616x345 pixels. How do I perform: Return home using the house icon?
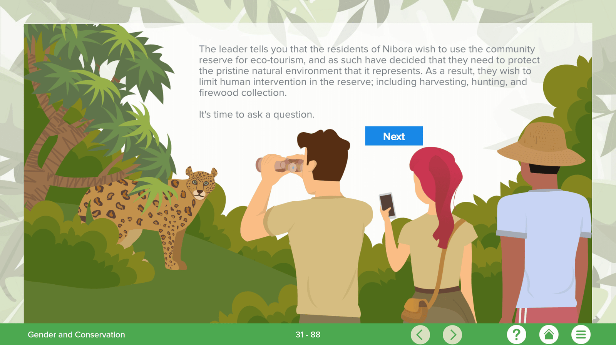tap(549, 335)
